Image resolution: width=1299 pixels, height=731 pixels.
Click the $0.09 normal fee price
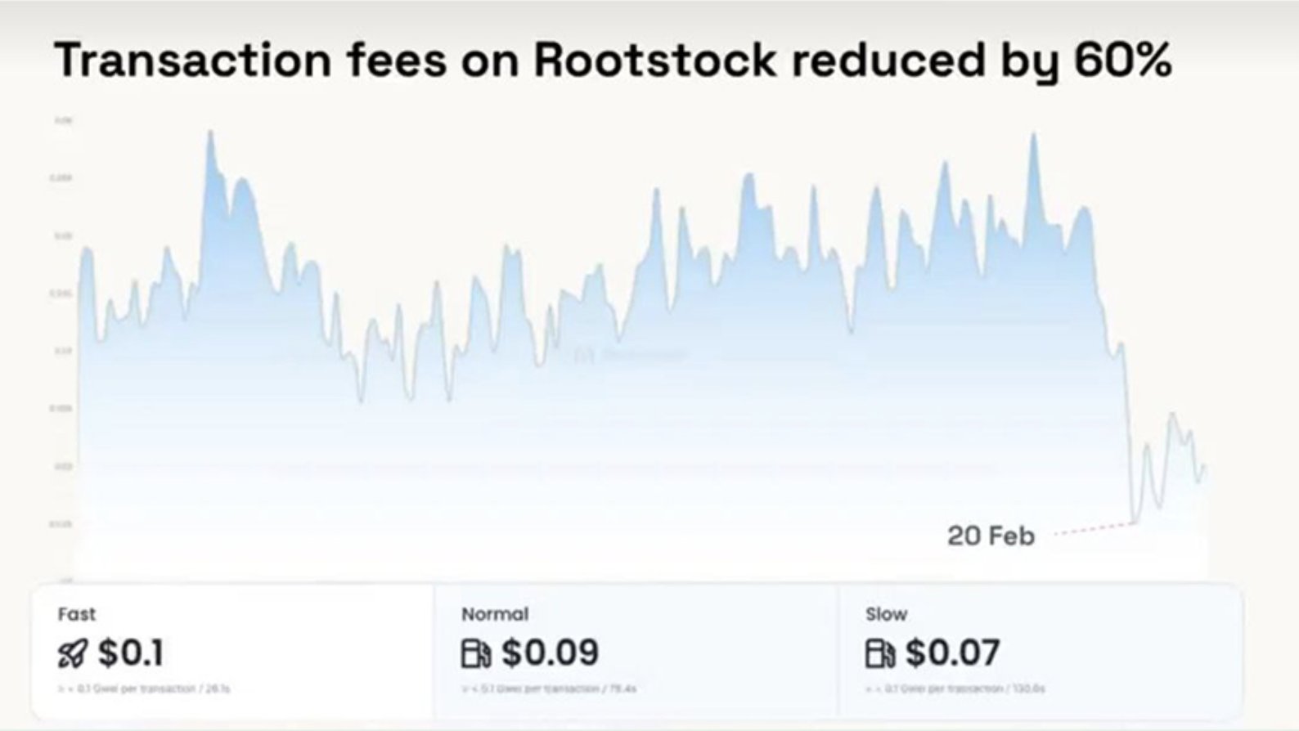(x=551, y=653)
